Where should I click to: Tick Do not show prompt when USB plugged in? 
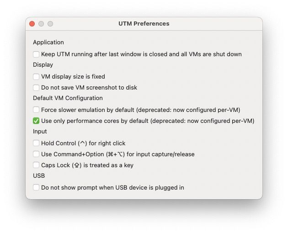coord(36,187)
